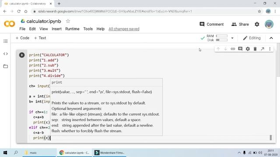This screenshot has height=157, width=280.
Task: Open the RAM and Disk connection dropdown
Action: (x=232, y=38)
